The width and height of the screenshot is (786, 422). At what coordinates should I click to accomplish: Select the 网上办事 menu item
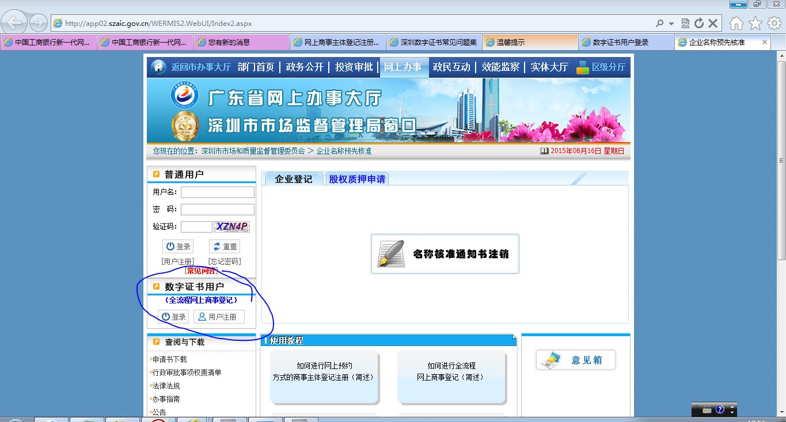(403, 67)
